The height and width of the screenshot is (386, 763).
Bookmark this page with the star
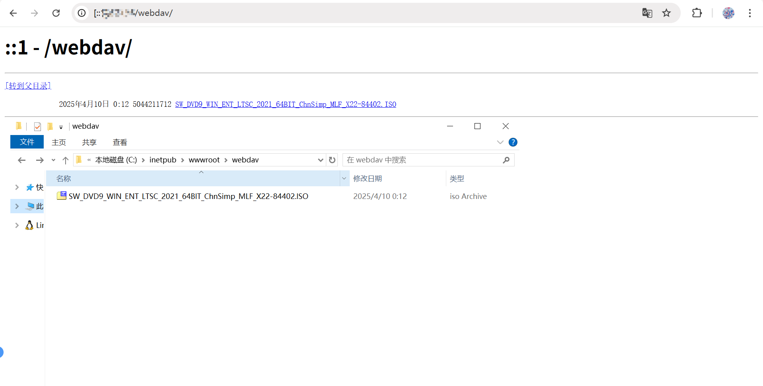click(x=666, y=13)
